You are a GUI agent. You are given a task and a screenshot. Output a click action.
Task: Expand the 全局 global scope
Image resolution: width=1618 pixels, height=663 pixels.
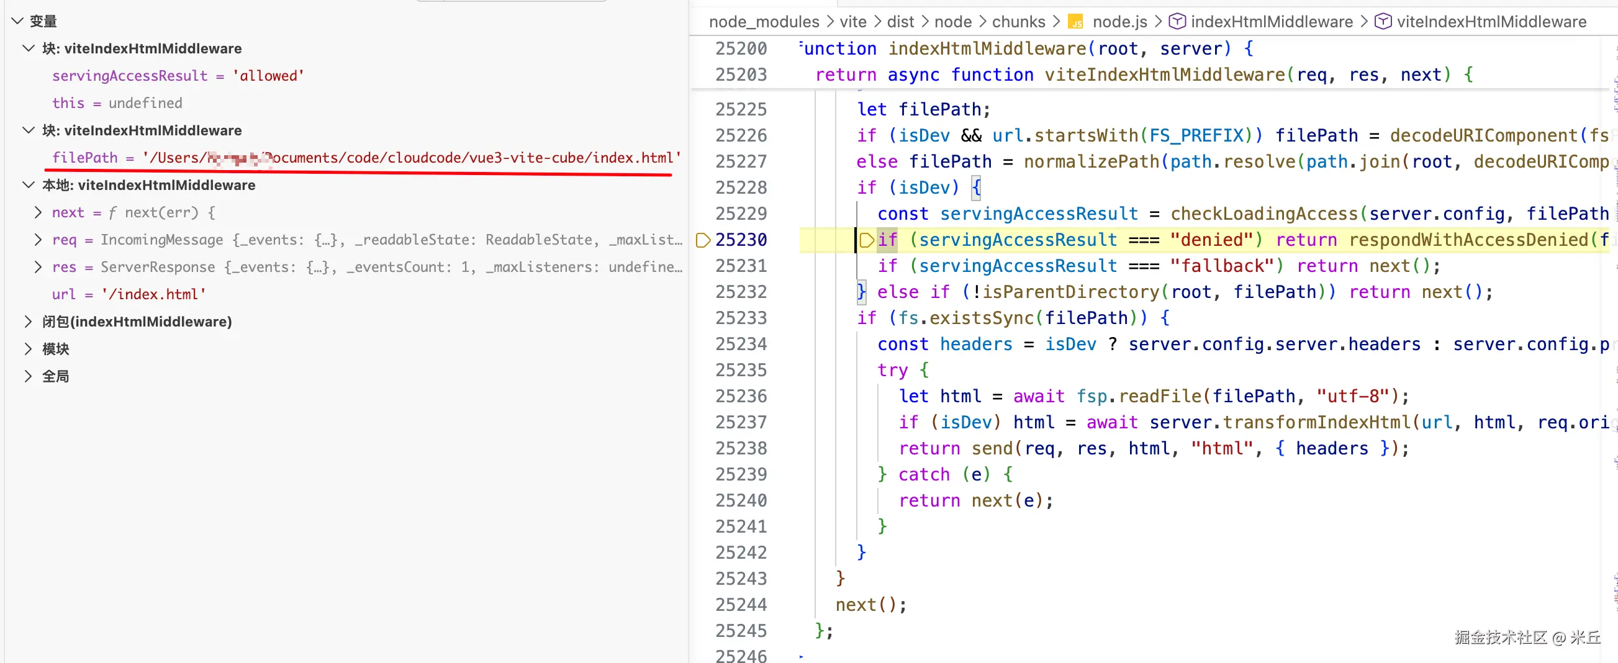[29, 377]
